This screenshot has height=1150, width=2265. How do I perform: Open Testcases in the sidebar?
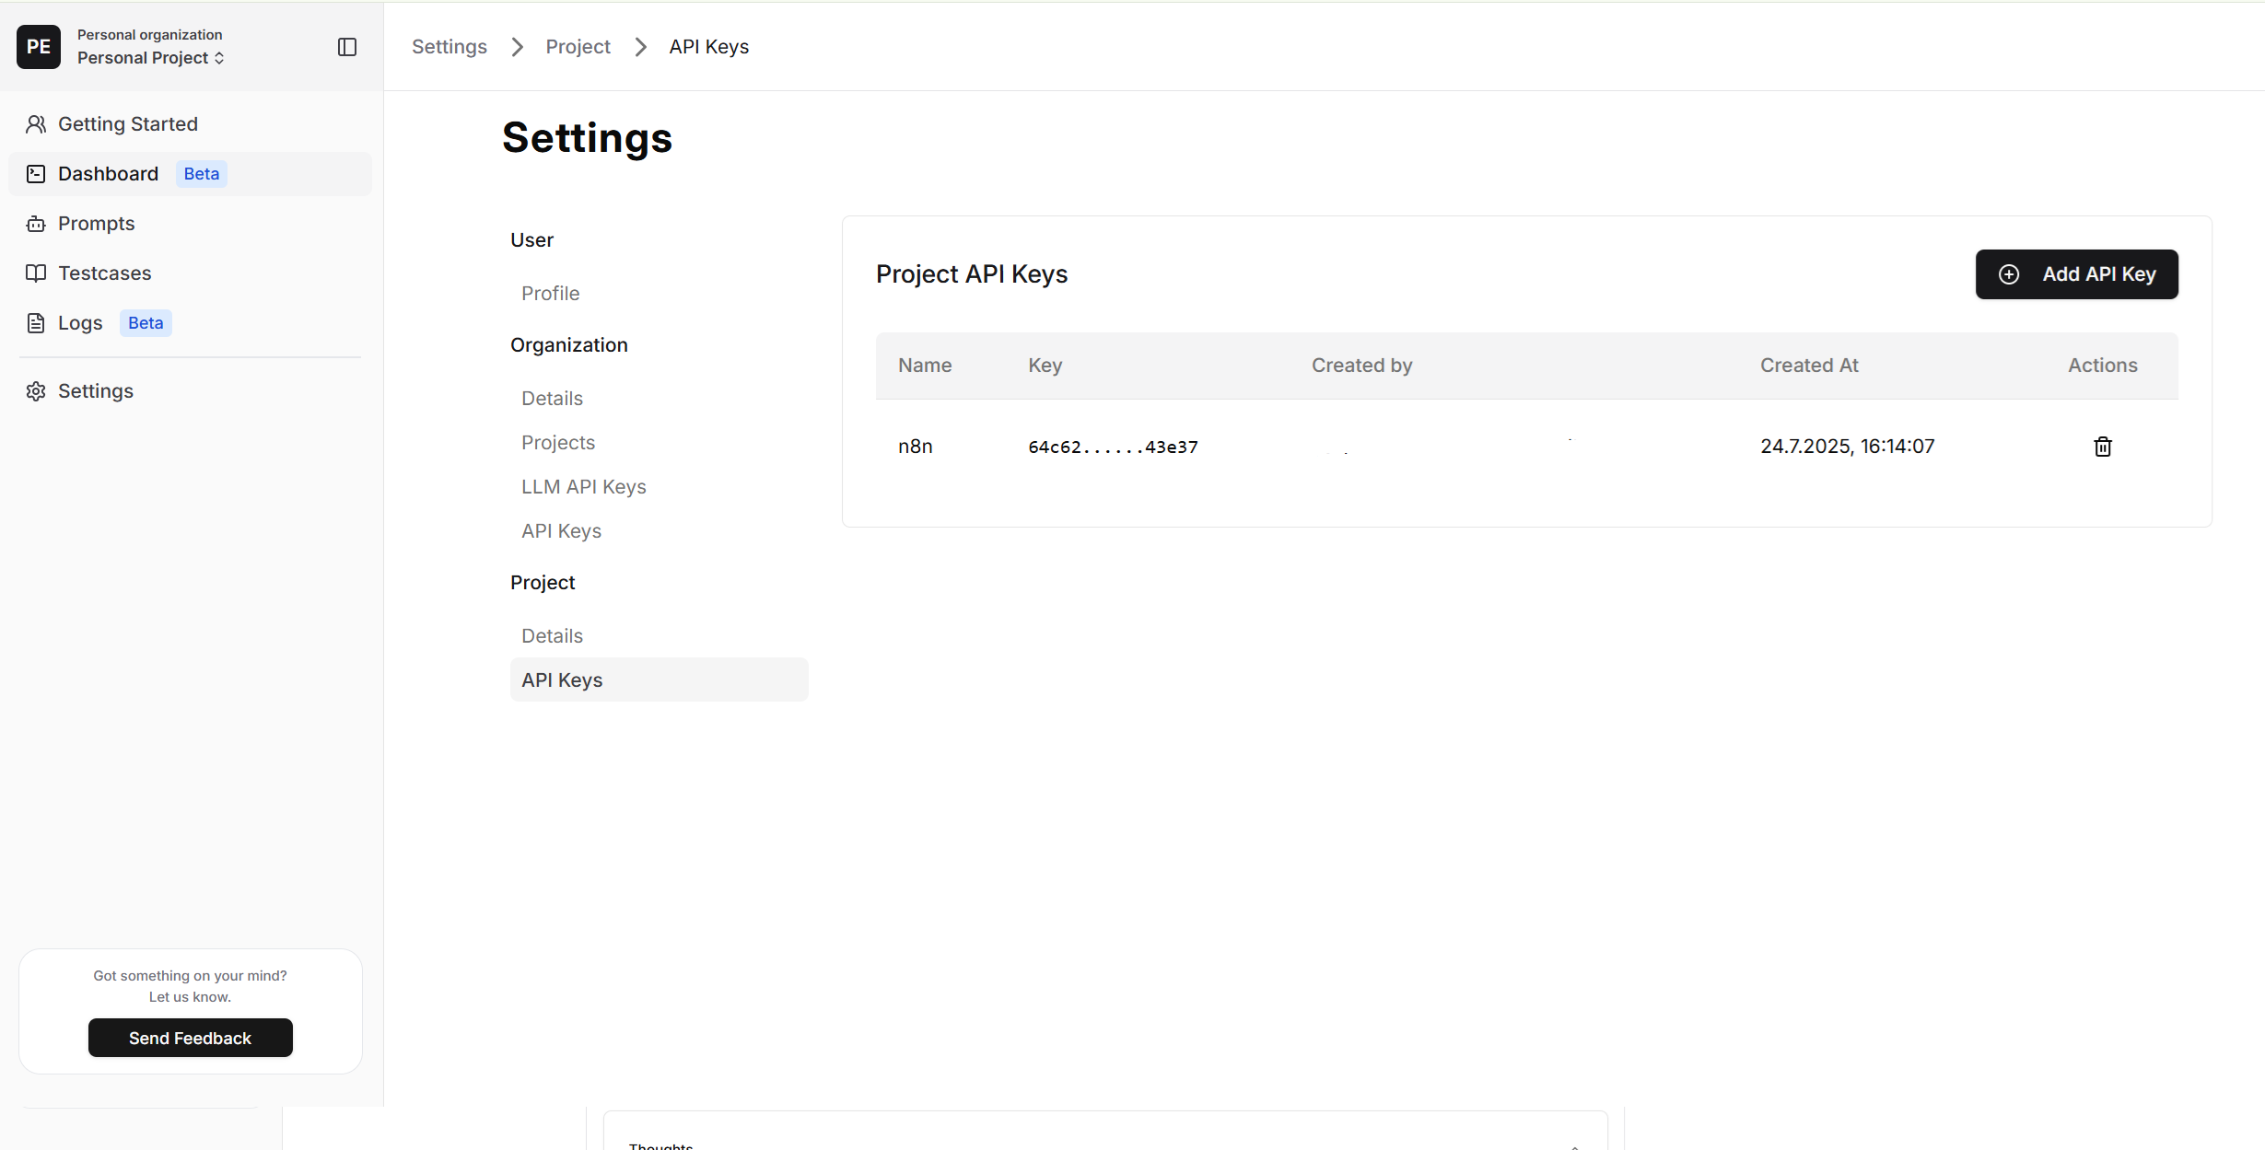click(191, 273)
